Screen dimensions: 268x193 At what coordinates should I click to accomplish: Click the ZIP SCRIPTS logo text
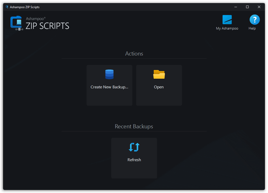coord(47,26)
